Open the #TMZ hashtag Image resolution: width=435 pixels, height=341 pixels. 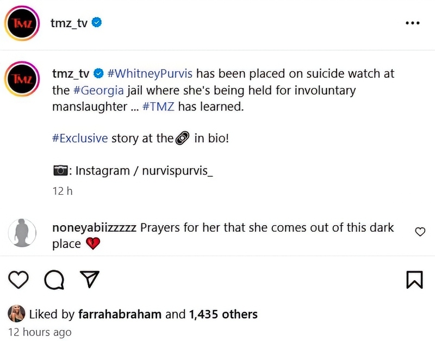point(158,107)
